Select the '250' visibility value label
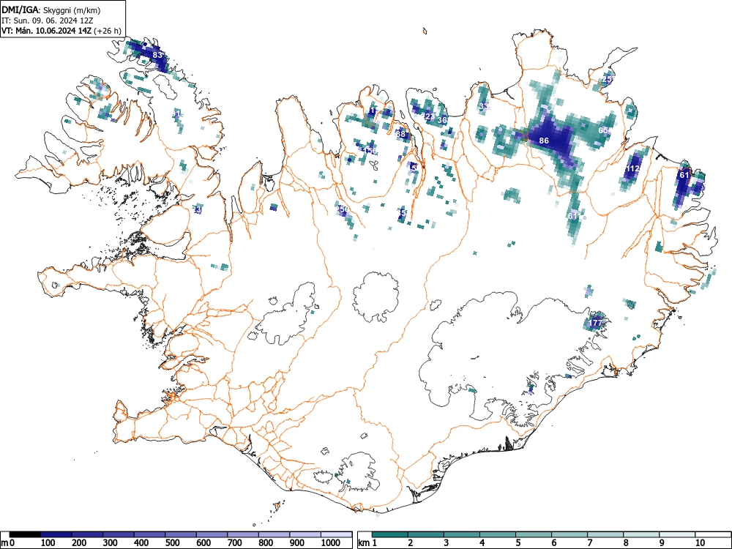The image size is (732, 549). (343, 209)
